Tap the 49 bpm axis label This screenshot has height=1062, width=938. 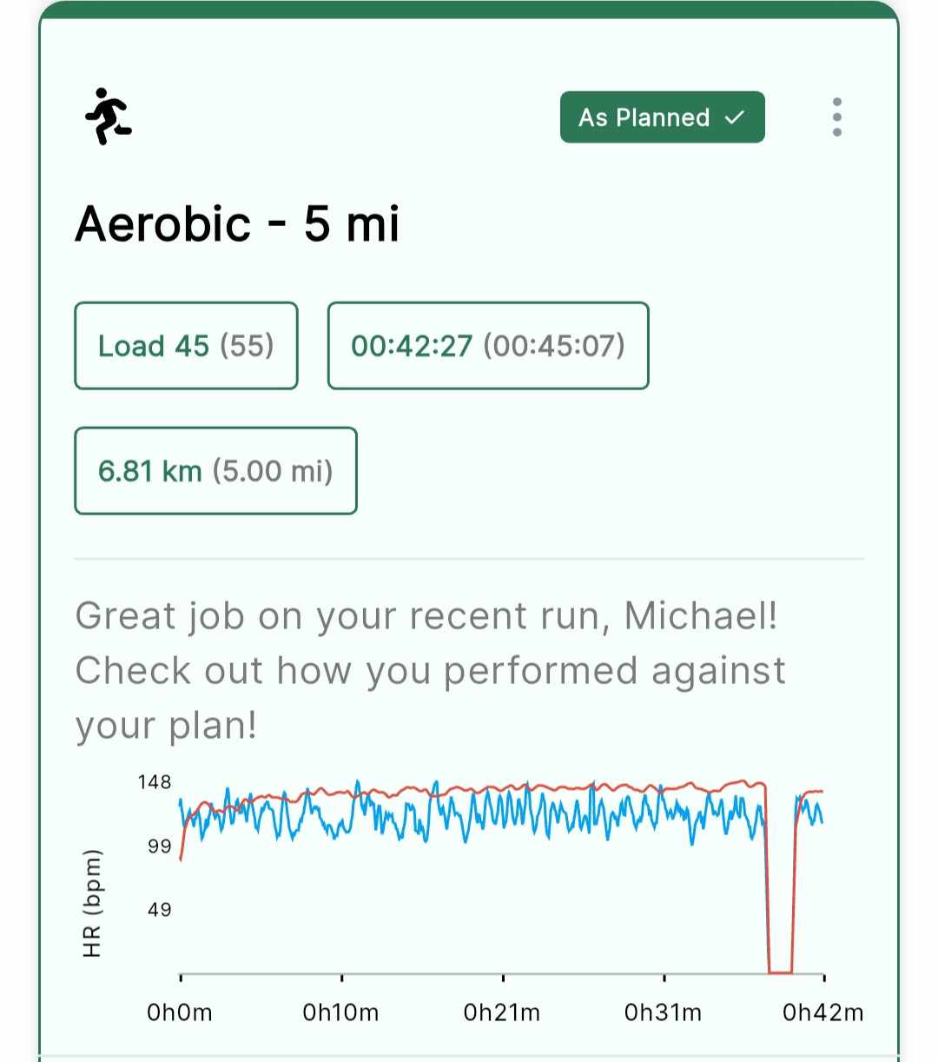click(x=160, y=910)
